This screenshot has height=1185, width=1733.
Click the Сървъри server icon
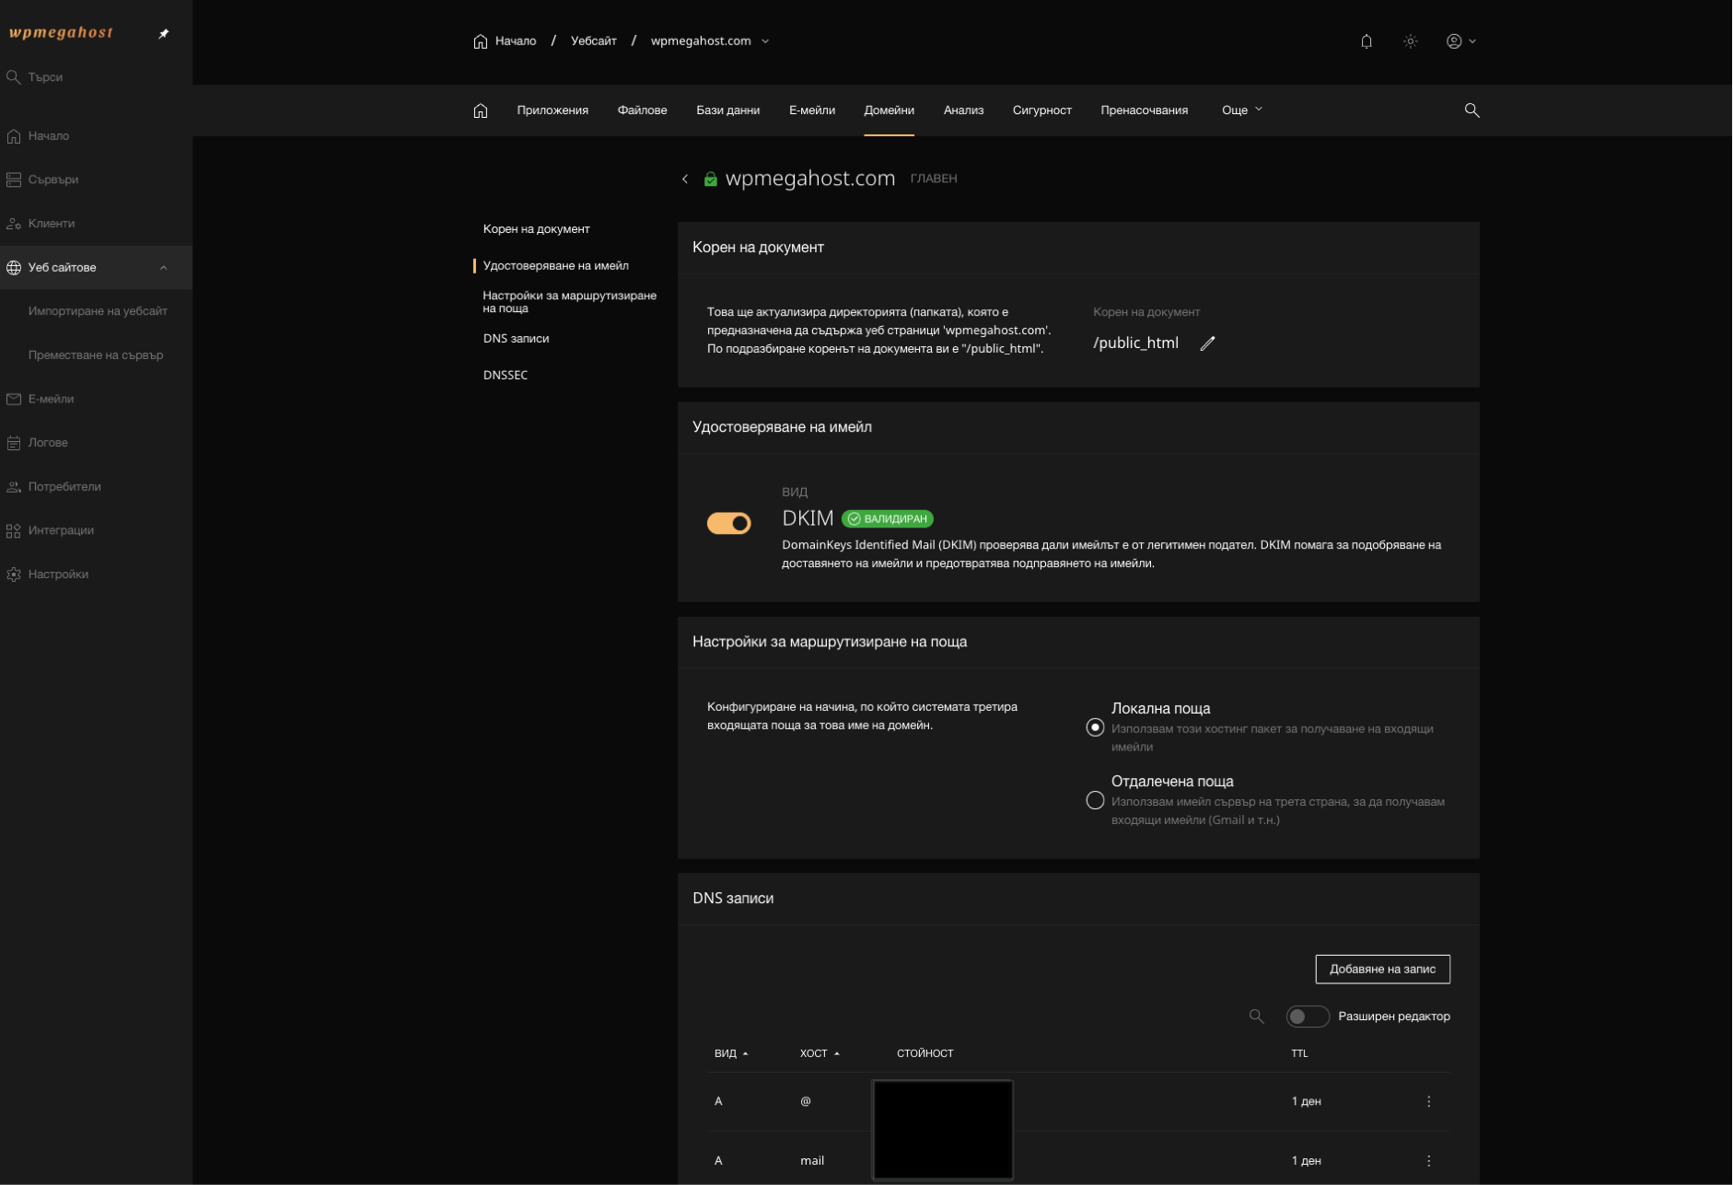[14, 180]
